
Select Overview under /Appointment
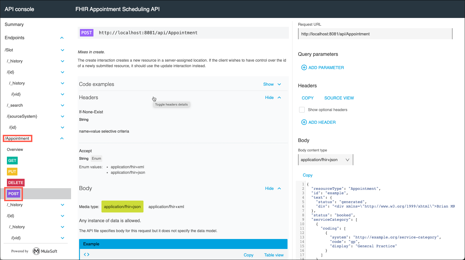point(15,149)
